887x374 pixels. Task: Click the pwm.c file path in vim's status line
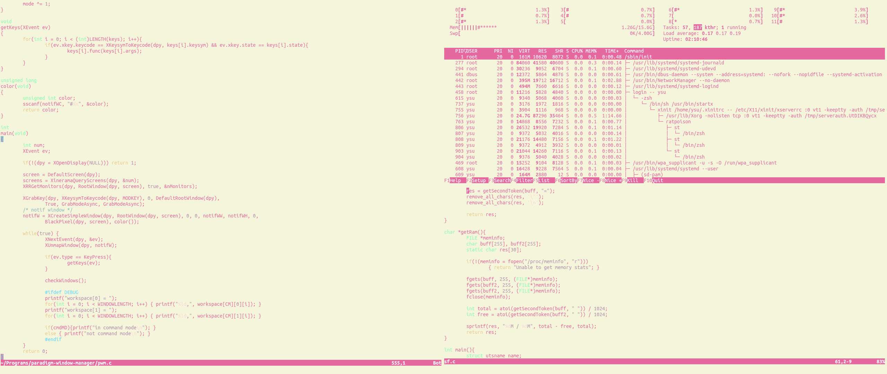[x=56, y=363]
